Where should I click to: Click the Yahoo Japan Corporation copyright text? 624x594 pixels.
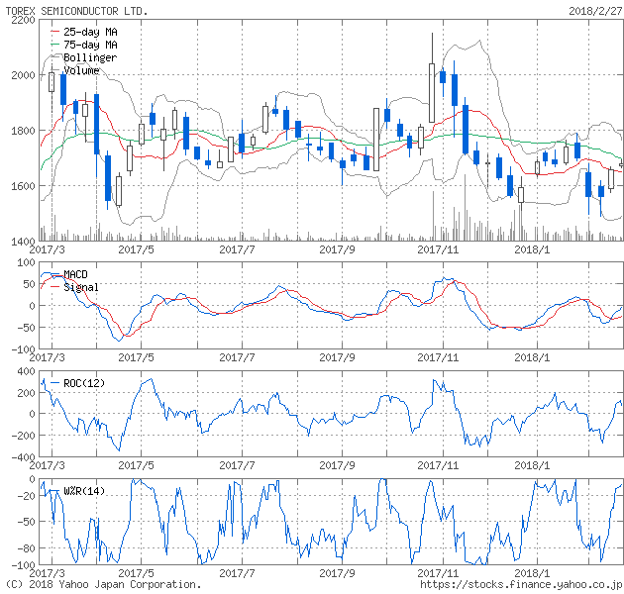(101, 584)
